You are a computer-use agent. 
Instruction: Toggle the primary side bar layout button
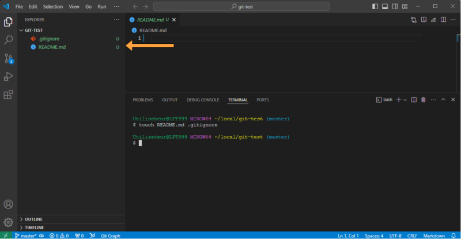coord(376,6)
